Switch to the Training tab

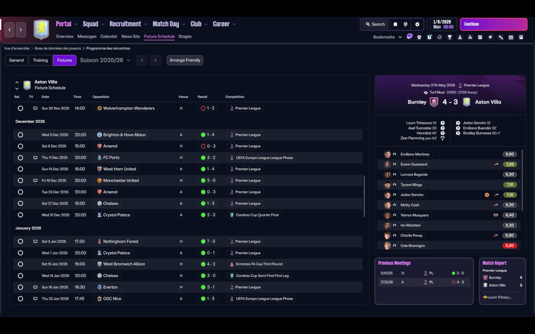tap(41, 60)
